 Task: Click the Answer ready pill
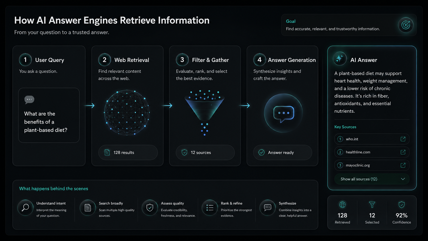pyautogui.click(x=283, y=152)
